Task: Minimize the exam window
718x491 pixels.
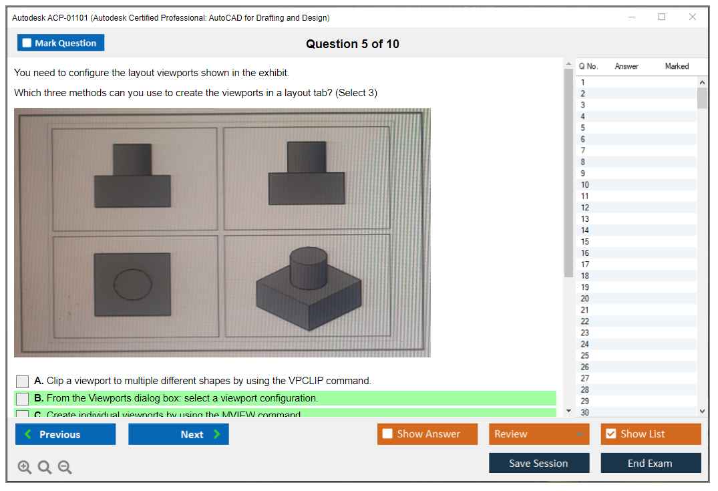Action: tap(631, 17)
